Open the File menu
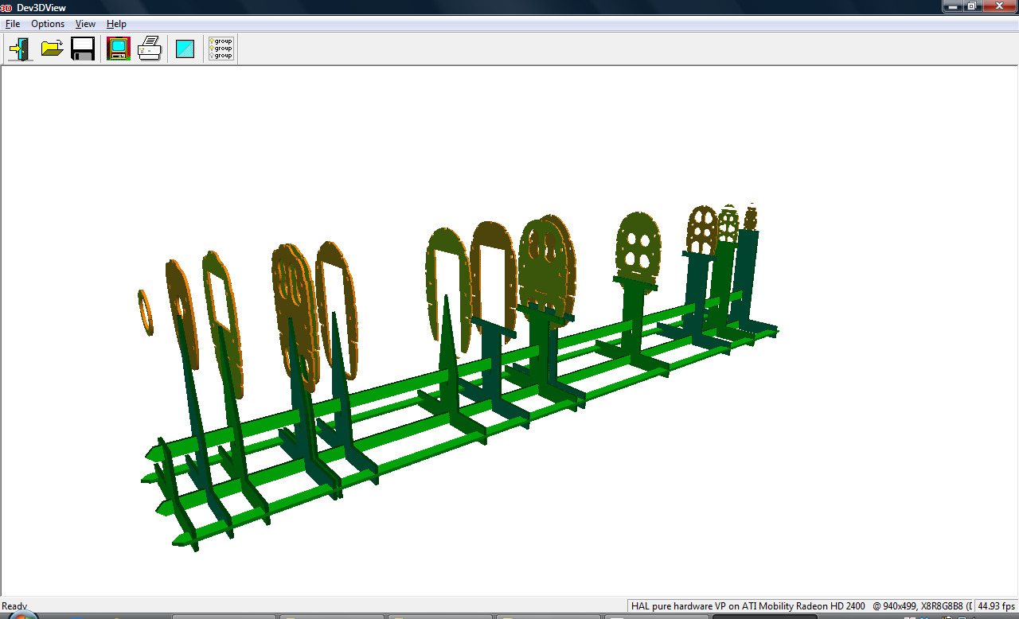The height and width of the screenshot is (619, 1019). [13, 24]
